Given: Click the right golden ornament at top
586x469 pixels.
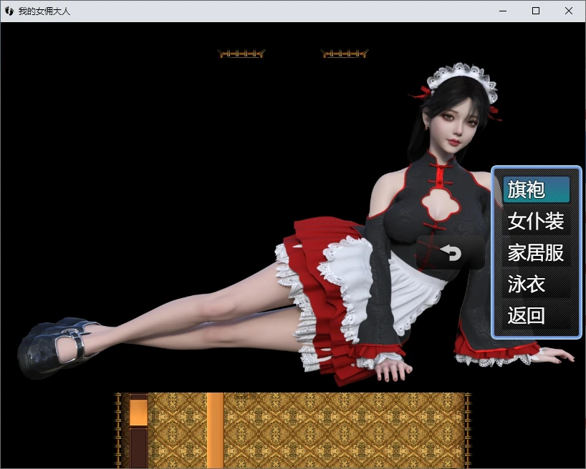Looking at the screenshot, I should 345,54.
